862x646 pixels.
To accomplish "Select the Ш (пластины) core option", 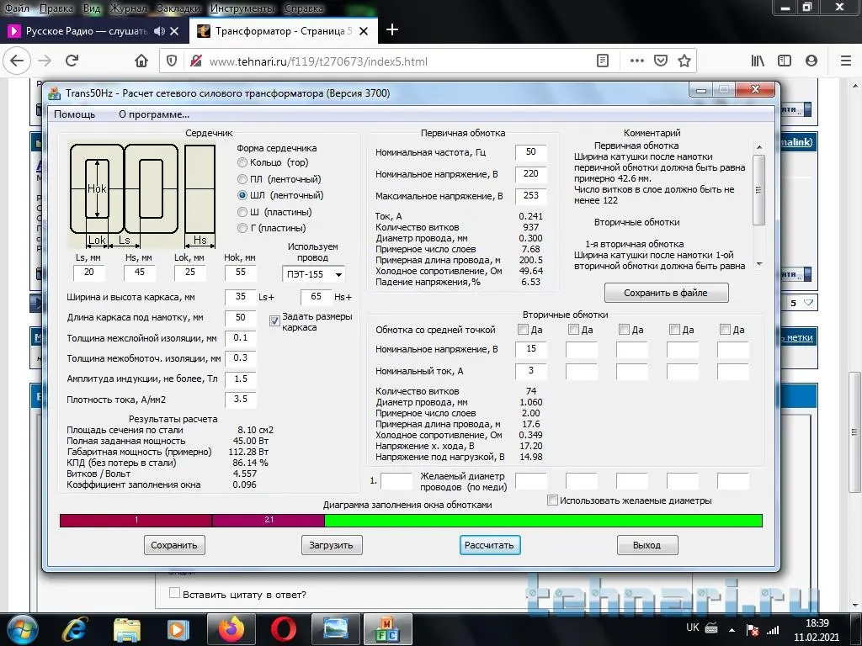I will click(243, 212).
